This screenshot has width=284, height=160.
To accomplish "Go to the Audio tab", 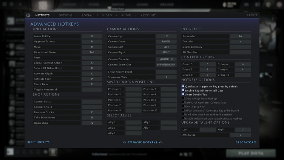I will tap(127, 16).
